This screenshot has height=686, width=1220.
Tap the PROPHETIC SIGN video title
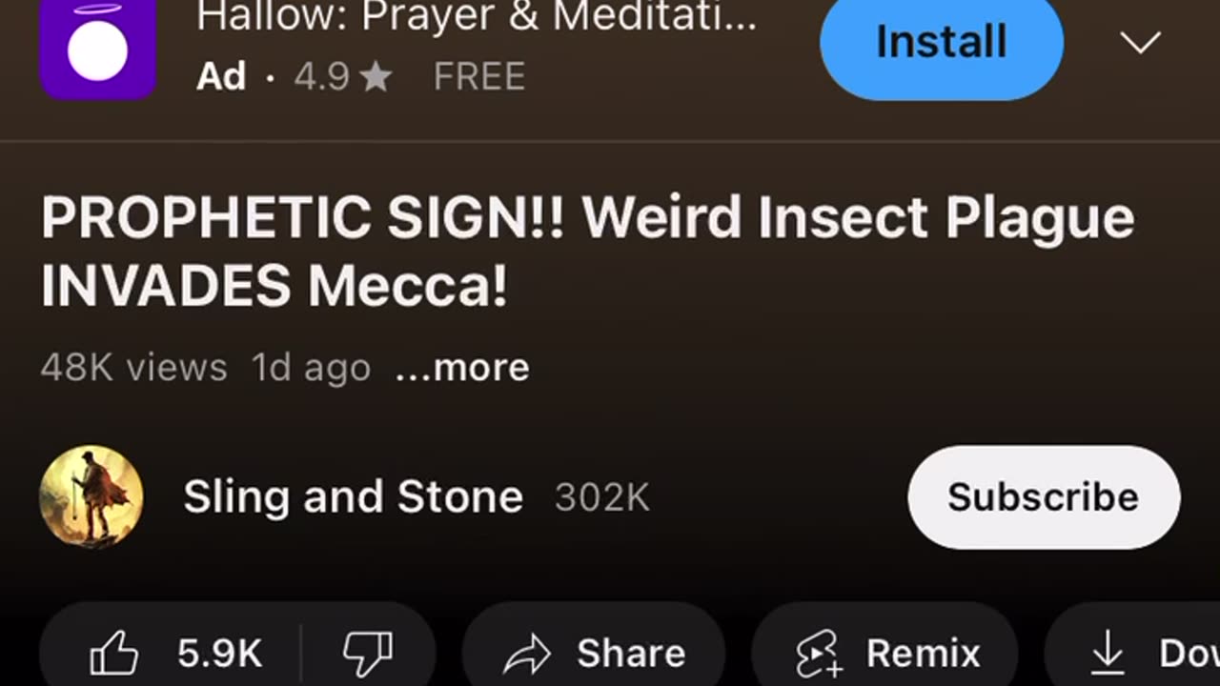(x=587, y=252)
